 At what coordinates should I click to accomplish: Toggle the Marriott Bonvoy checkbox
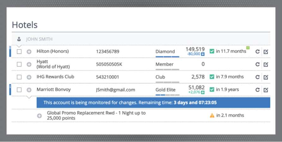point(19,90)
